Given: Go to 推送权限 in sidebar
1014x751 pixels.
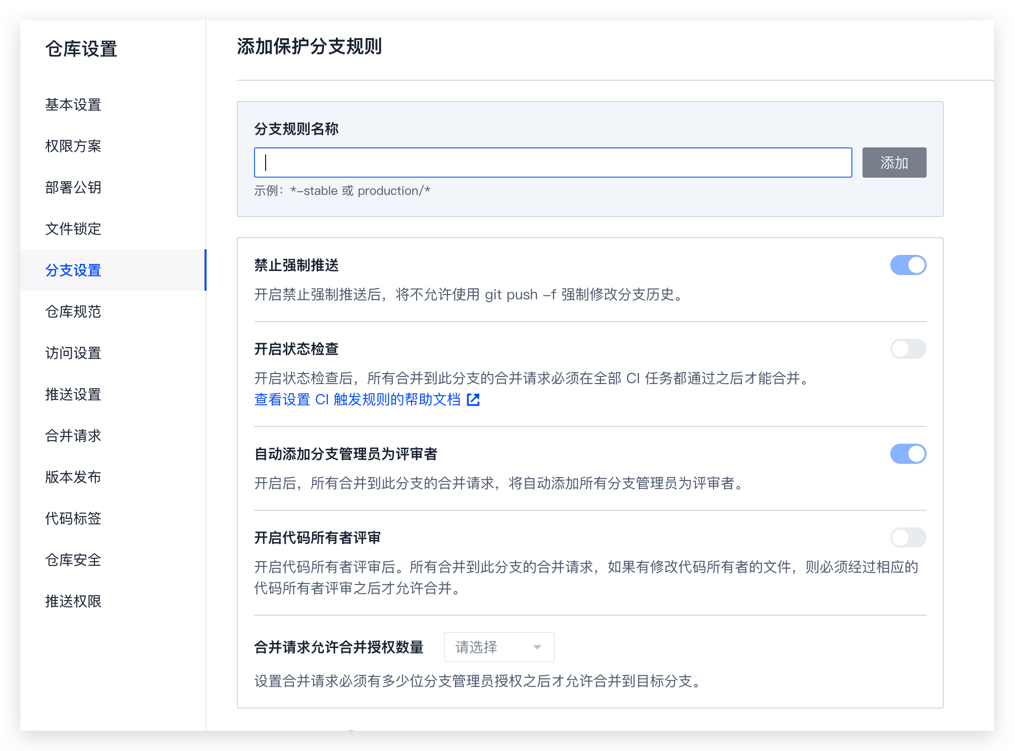Looking at the screenshot, I should [x=73, y=601].
